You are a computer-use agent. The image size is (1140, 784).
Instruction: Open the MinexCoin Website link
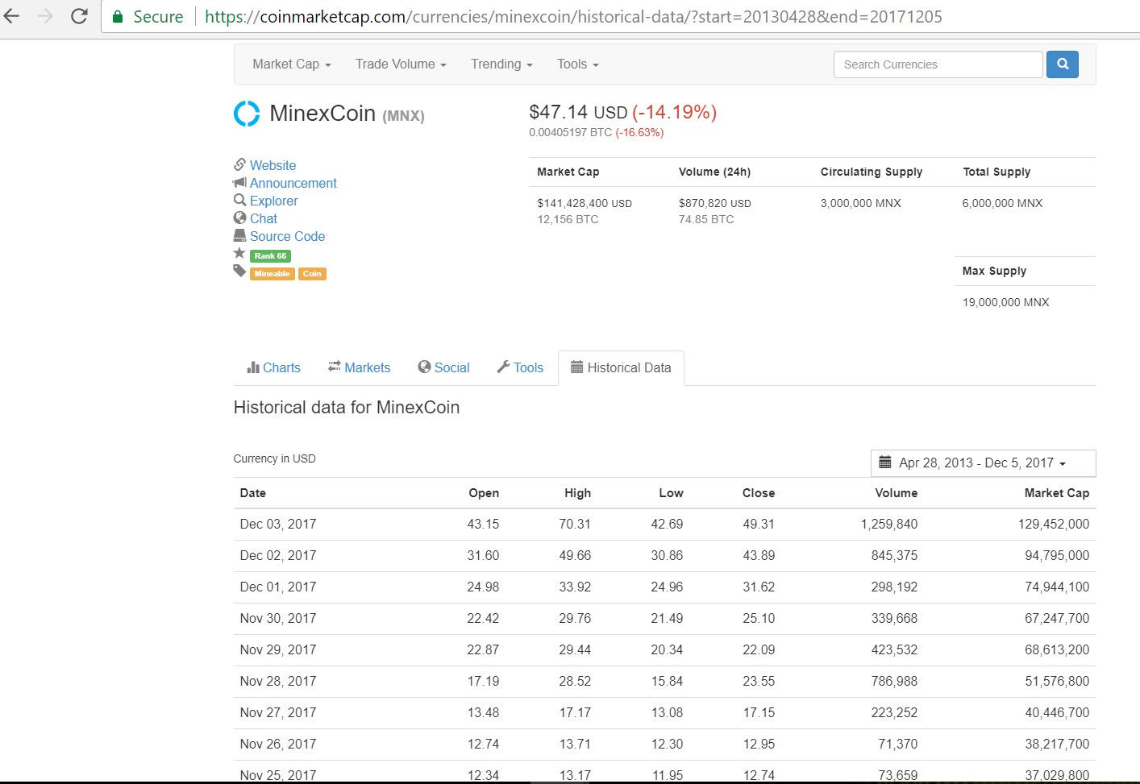coord(273,165)
